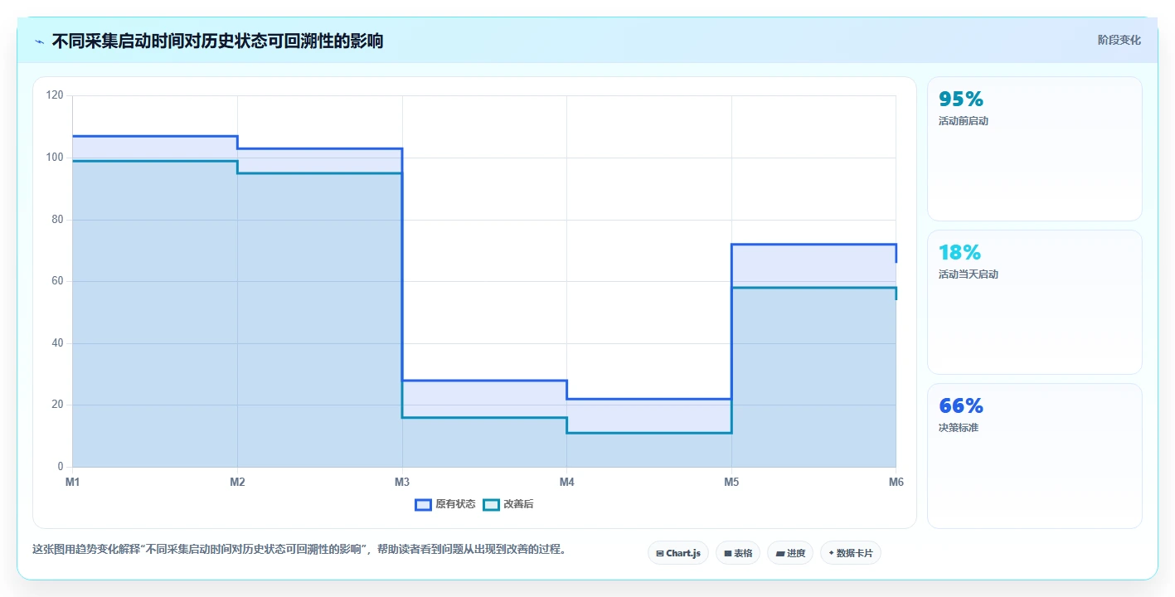Click the chart title 不同采集启动时间对历史状态可回溯性的影响
This screenshot has width=1175, height=597.
tap(217, 41)
